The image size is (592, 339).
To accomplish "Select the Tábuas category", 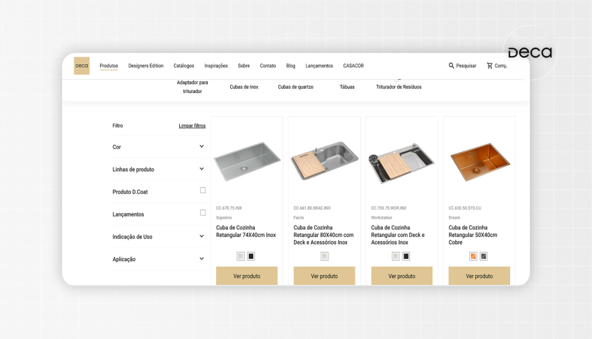I will pos(347,87).
